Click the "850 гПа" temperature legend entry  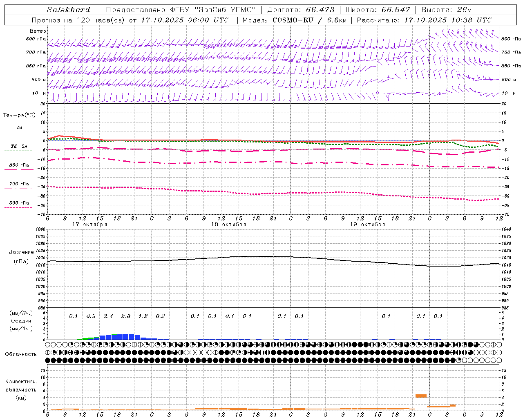19,165
